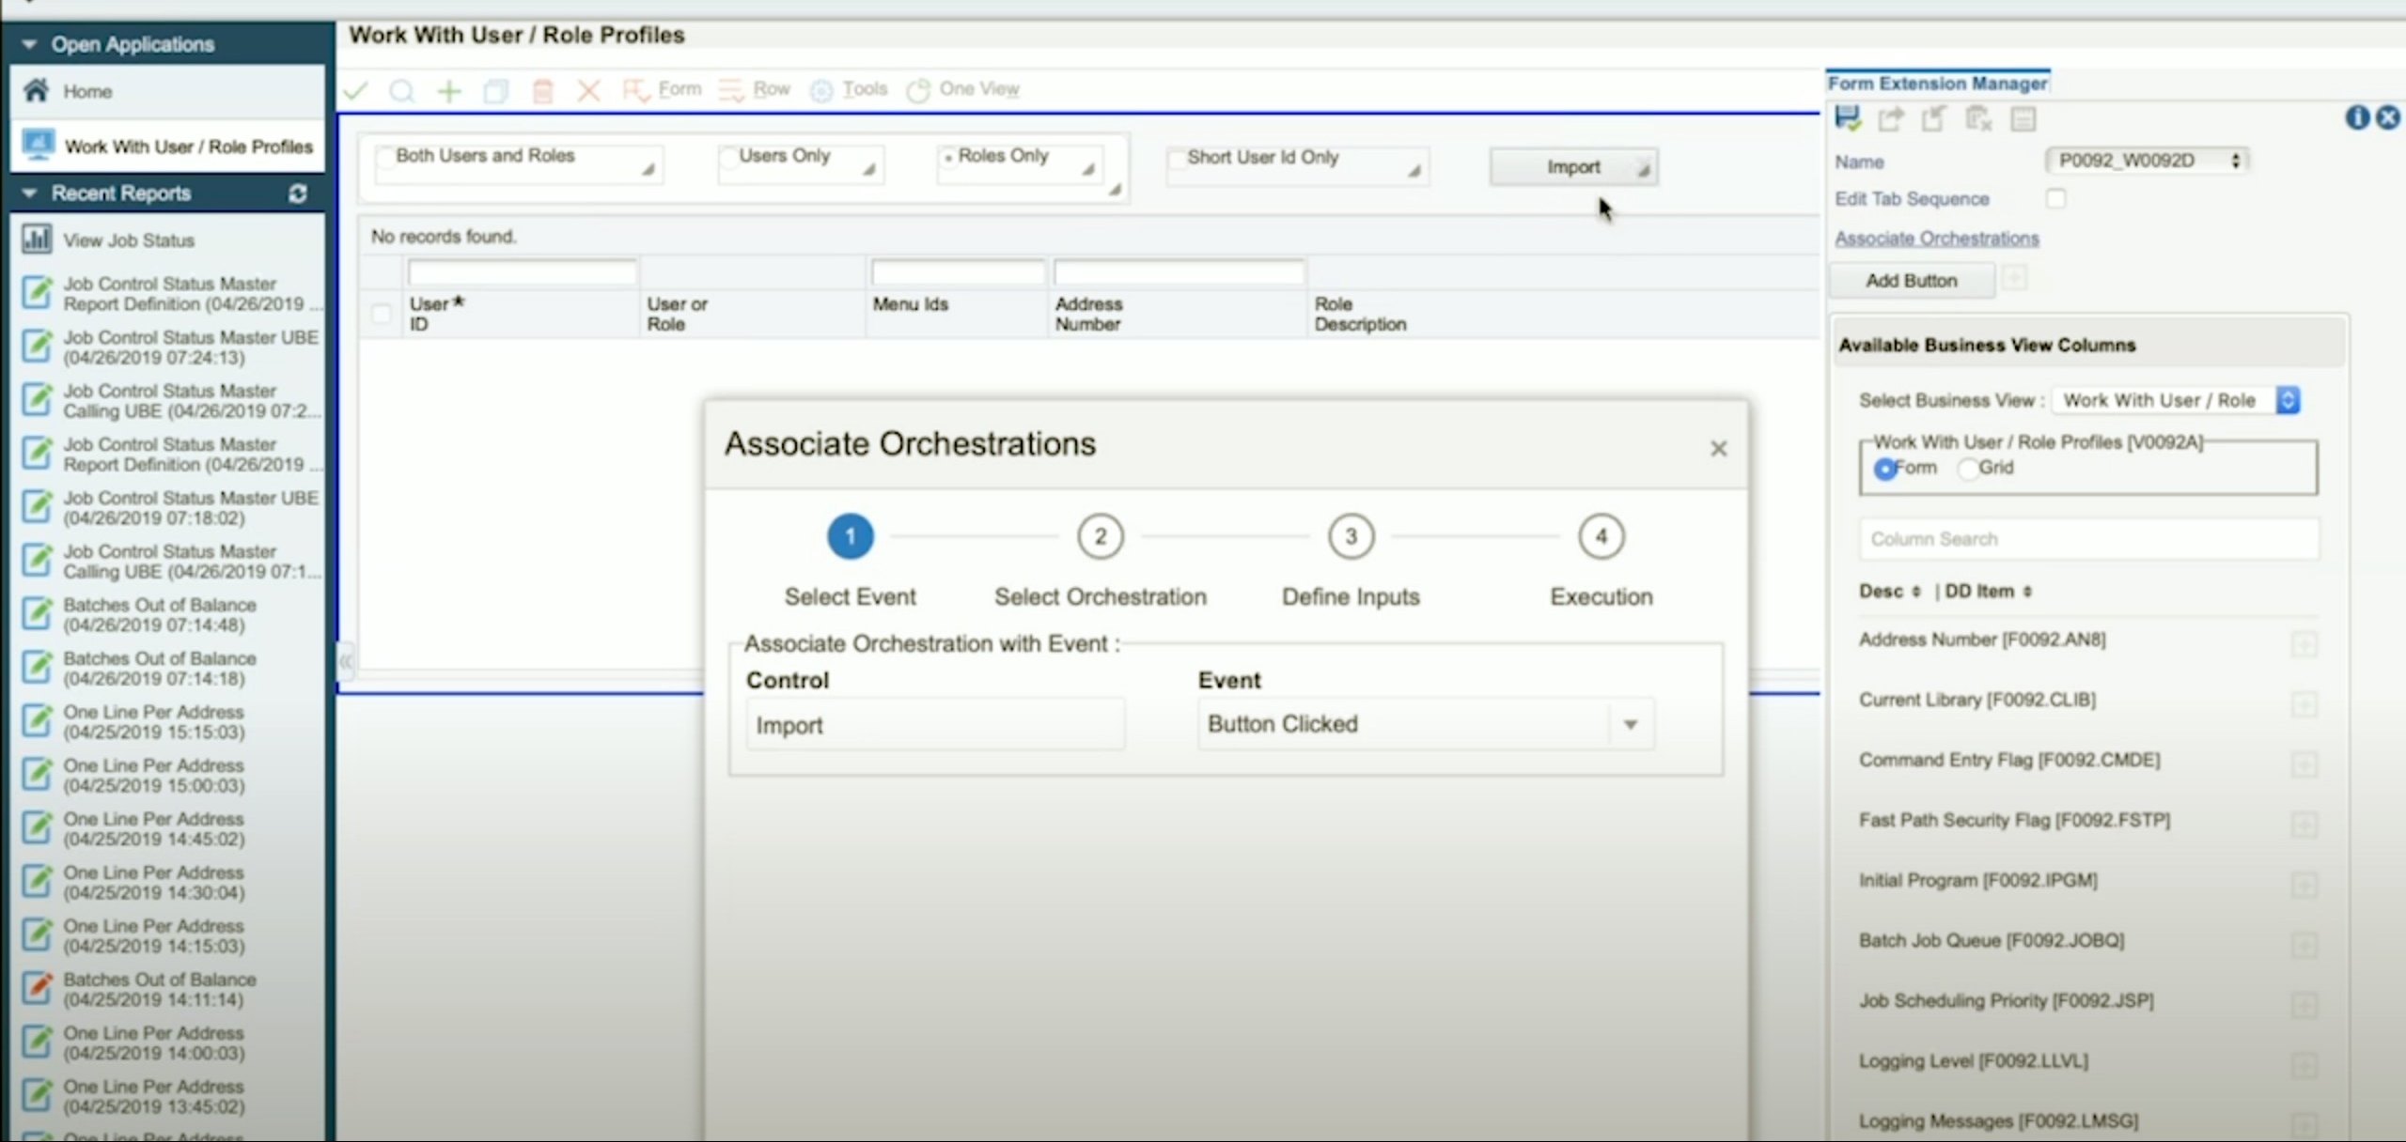The width and height of the screenshot is (2406, 1142).
Task: Click the magnifying glass Find icon
Action: click(x=402, y=90)
